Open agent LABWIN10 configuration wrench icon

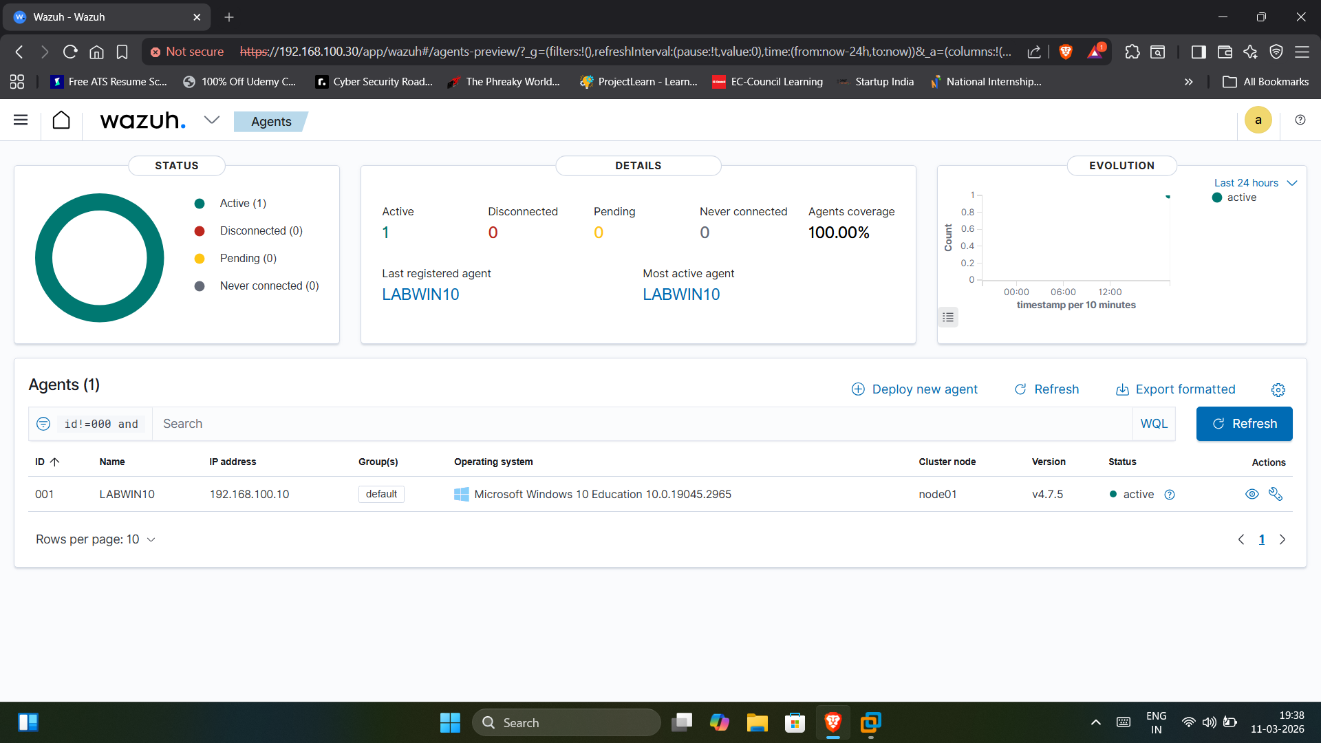point(1276,494)
